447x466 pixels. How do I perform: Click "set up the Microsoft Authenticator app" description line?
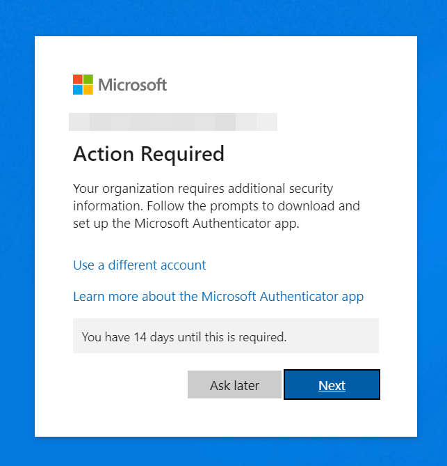186,224
